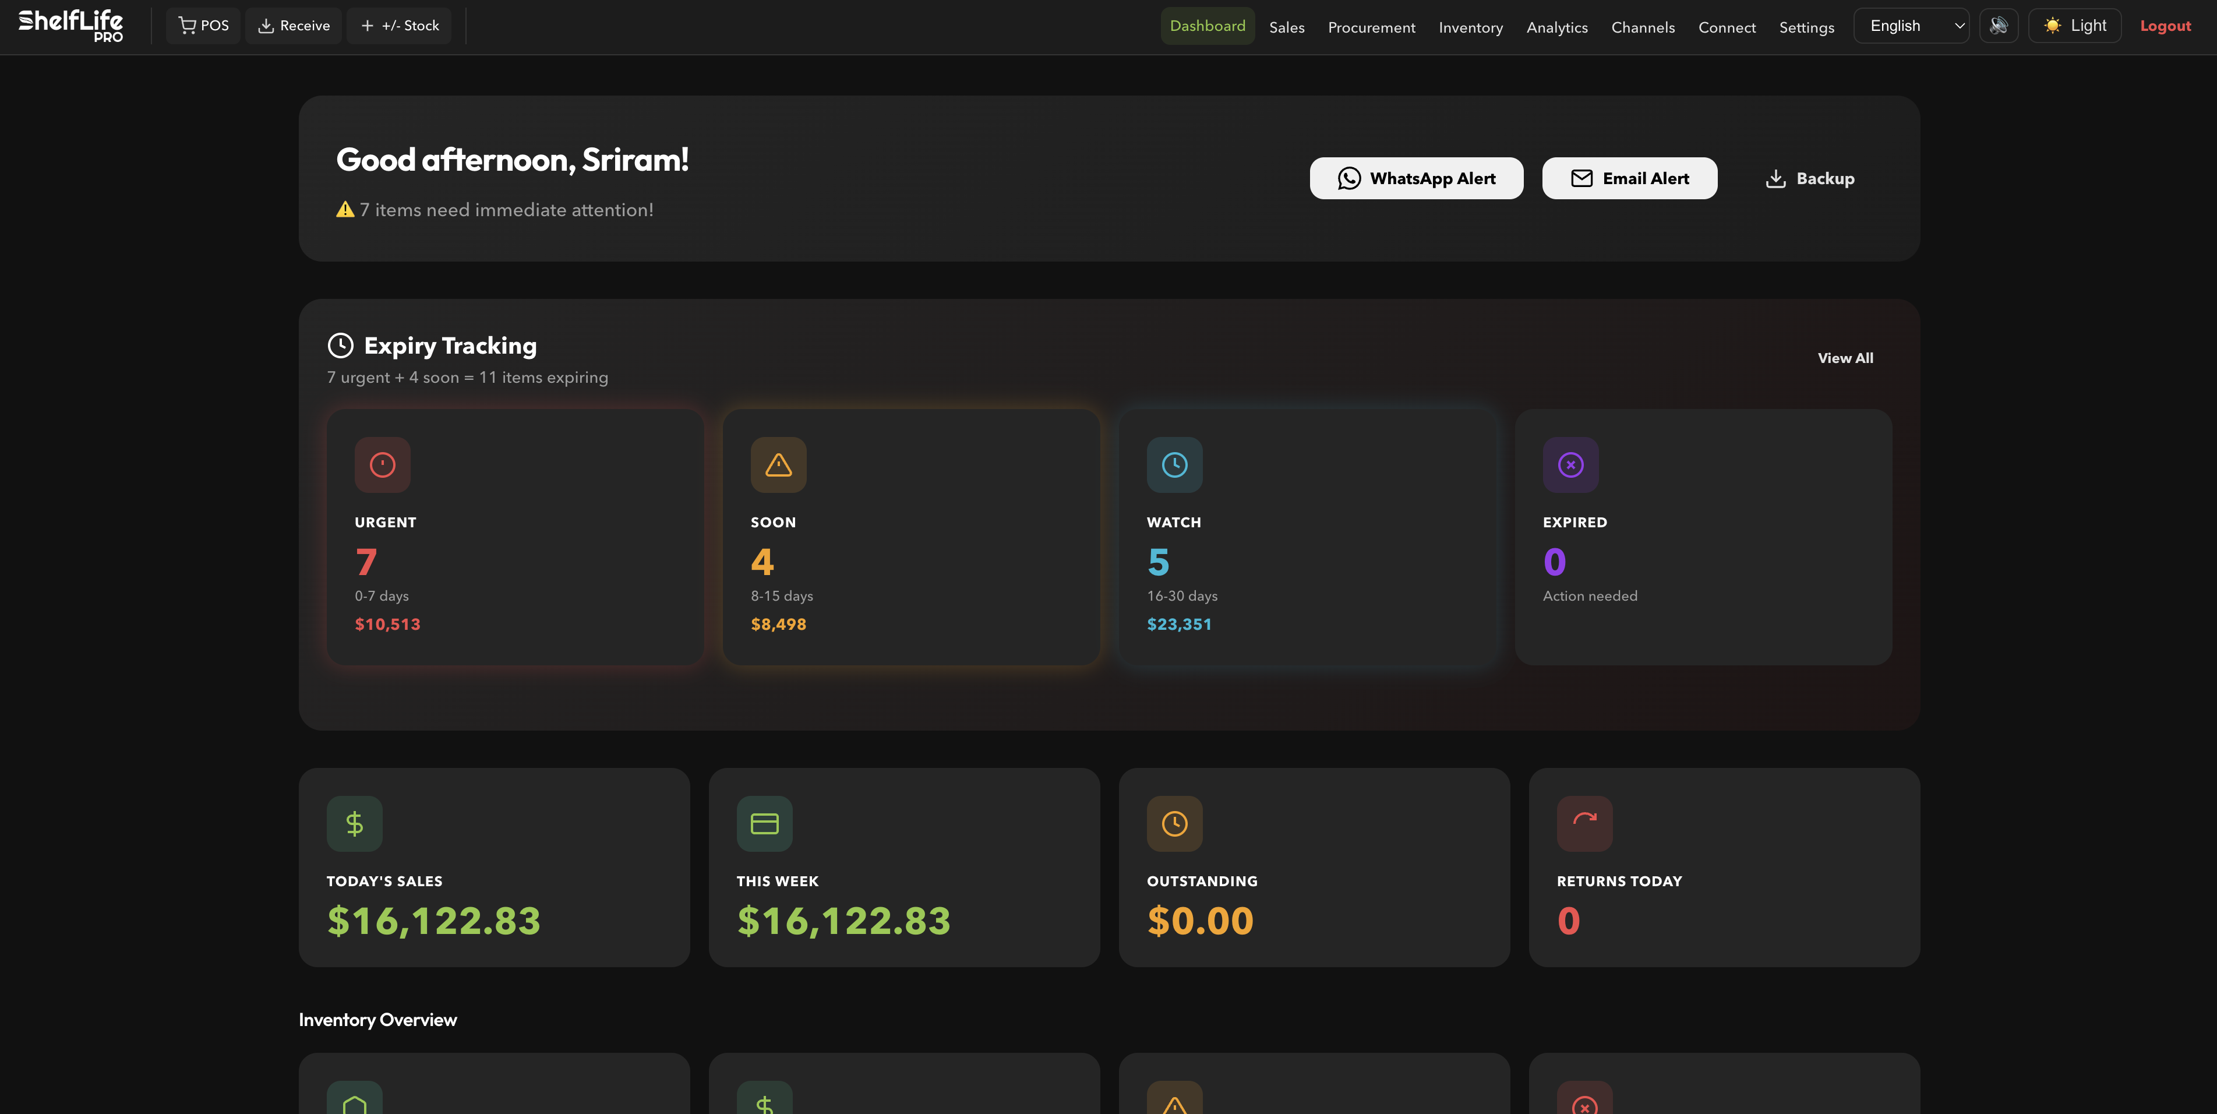This screenshot has width=2217, height=1114.
Task: Click the Receive stock download icon
Action: [x=265, y=25]
